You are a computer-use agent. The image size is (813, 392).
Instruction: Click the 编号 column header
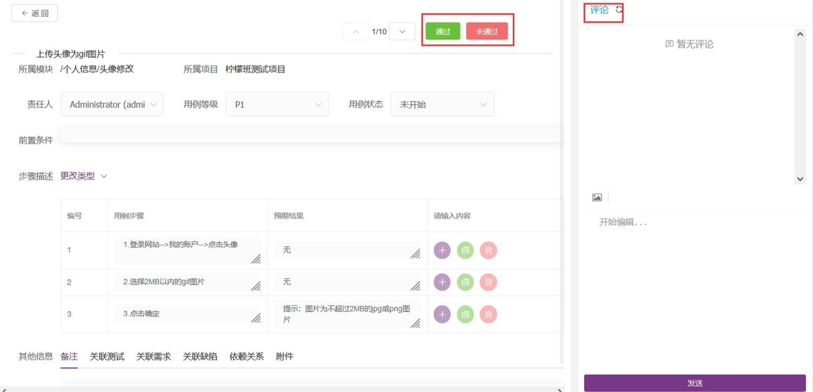(74, 215)
